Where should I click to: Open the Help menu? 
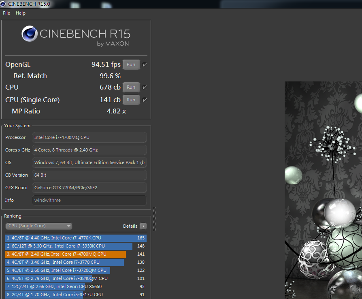(21, 13)
